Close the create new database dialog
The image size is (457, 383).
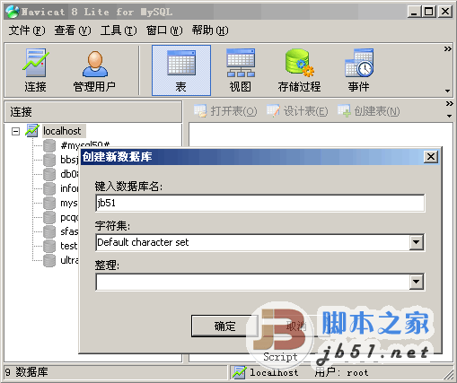431,157
